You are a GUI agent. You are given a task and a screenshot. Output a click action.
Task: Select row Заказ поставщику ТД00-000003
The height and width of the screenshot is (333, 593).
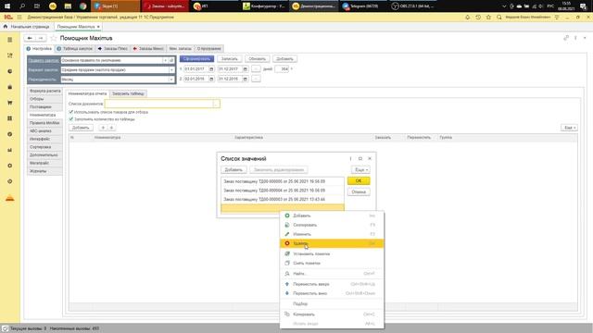click(x=282, y=200)
